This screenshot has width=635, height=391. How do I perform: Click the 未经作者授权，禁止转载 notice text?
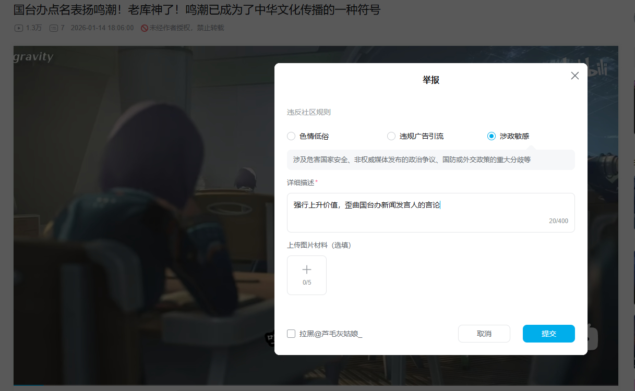tap(186, 28)
